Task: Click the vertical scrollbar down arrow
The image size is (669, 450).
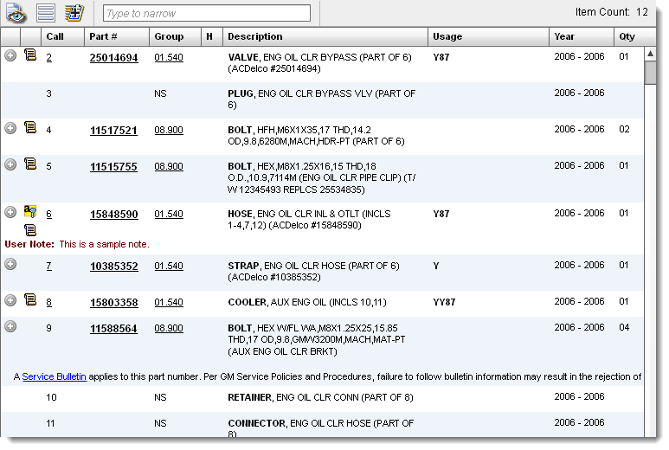Action: click(650, 431)
